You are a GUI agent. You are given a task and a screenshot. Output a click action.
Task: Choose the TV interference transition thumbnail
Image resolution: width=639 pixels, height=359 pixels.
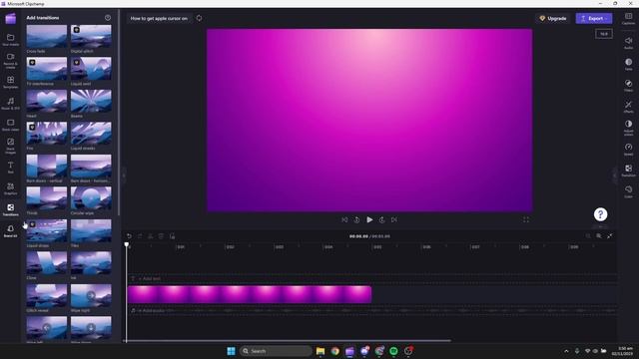47,69
